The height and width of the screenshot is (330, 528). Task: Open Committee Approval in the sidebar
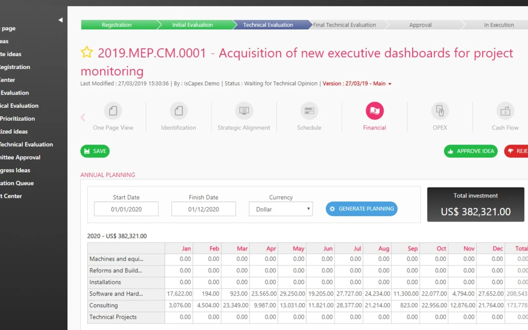click(x=20, y=157)
